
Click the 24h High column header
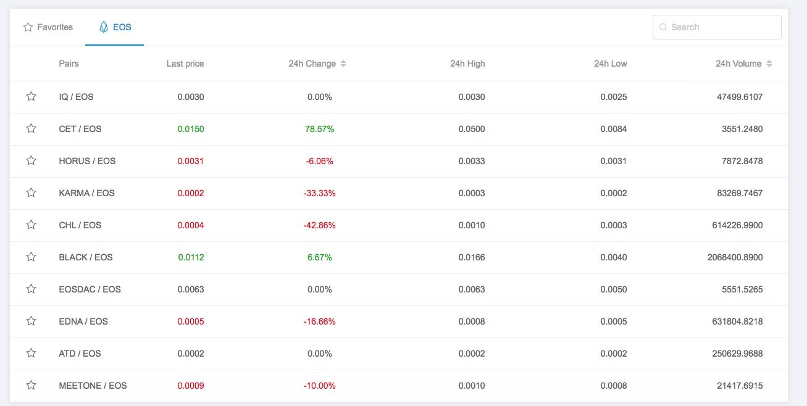point(467,64)
